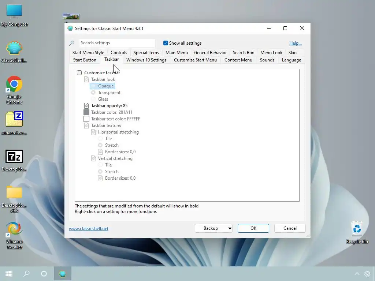Switch to Context Menu tab
The width and height of the screenshot is (375, 281).
coord(238,60)
